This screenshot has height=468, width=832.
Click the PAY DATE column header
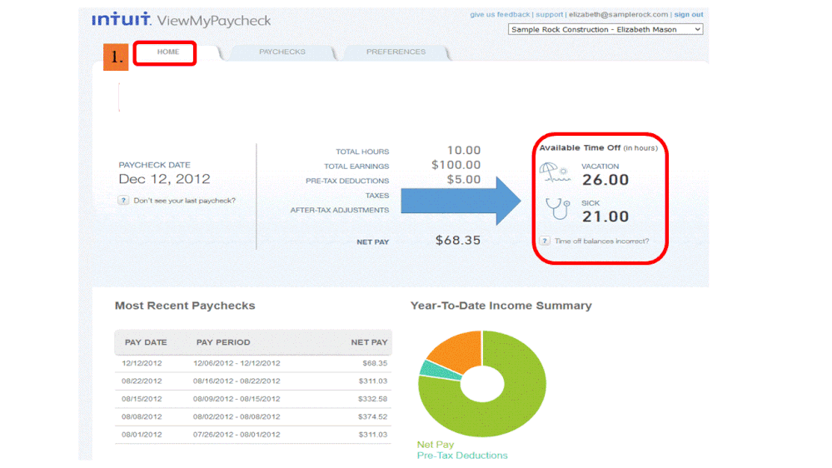(x=146, y=343)
